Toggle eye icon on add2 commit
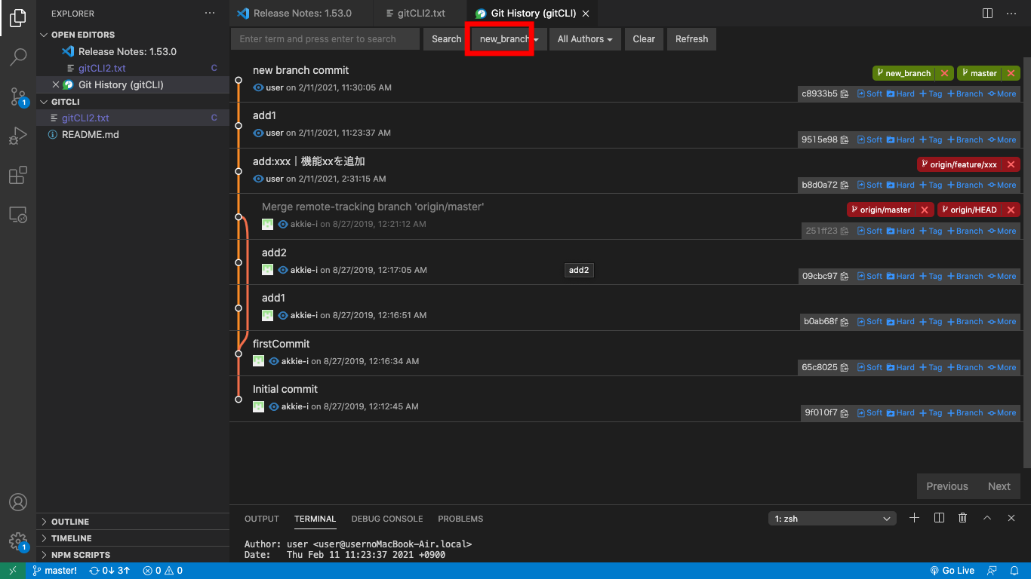 coord(283,270)
